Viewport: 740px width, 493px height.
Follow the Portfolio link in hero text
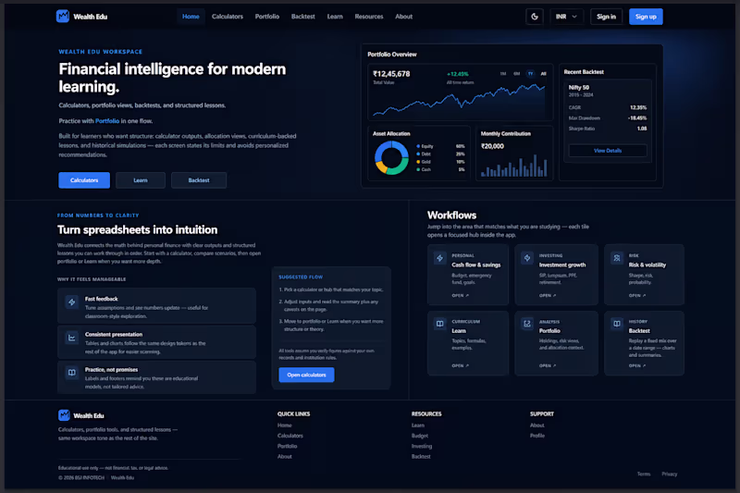point(107,121)
